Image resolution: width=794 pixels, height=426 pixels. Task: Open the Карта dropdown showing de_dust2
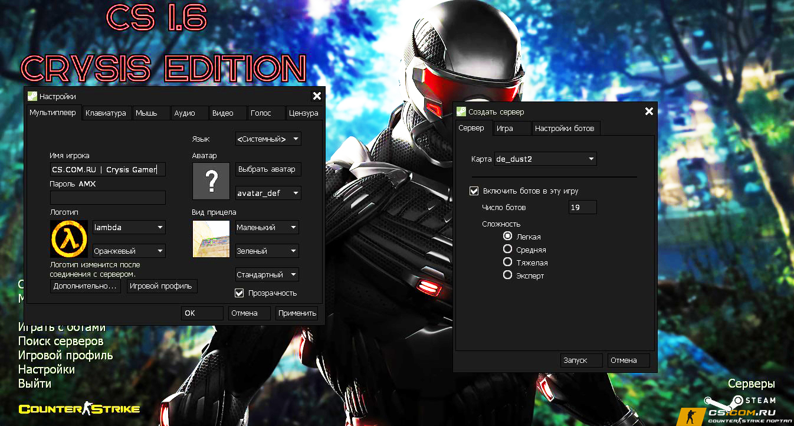click(546, 159)
